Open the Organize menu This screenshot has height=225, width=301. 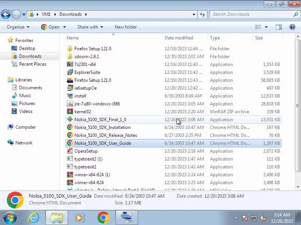click(18, 27)
